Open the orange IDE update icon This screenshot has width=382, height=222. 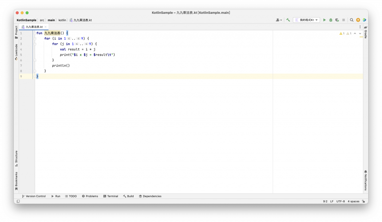pos(358,20)
